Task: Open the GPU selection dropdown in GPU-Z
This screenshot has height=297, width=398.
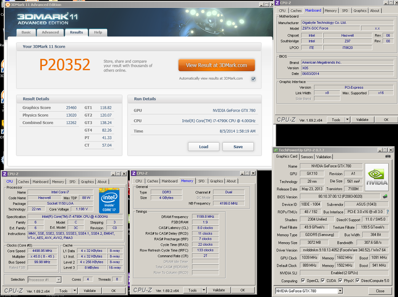Action: click(340, 291)
